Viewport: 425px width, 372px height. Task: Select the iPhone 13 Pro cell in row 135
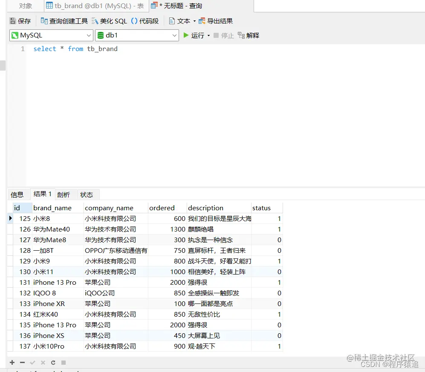58,325
